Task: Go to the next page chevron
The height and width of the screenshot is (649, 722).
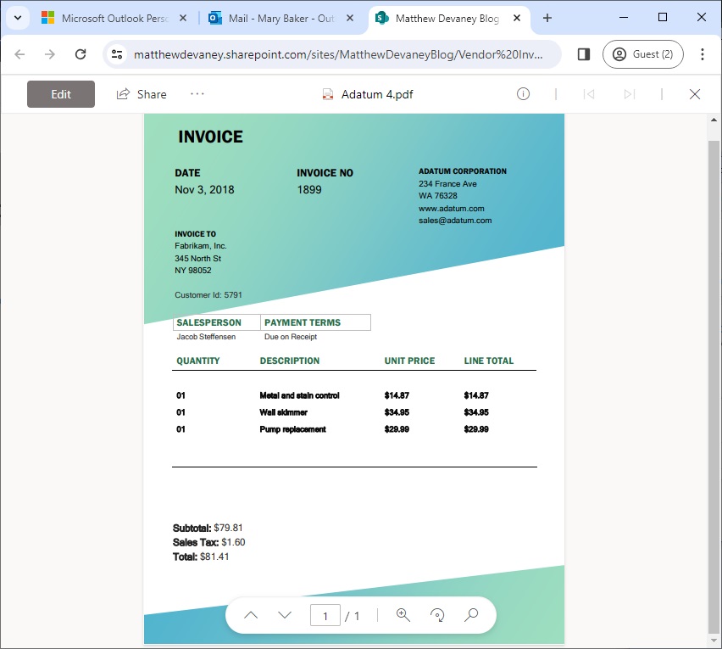Action: [284, 614]
